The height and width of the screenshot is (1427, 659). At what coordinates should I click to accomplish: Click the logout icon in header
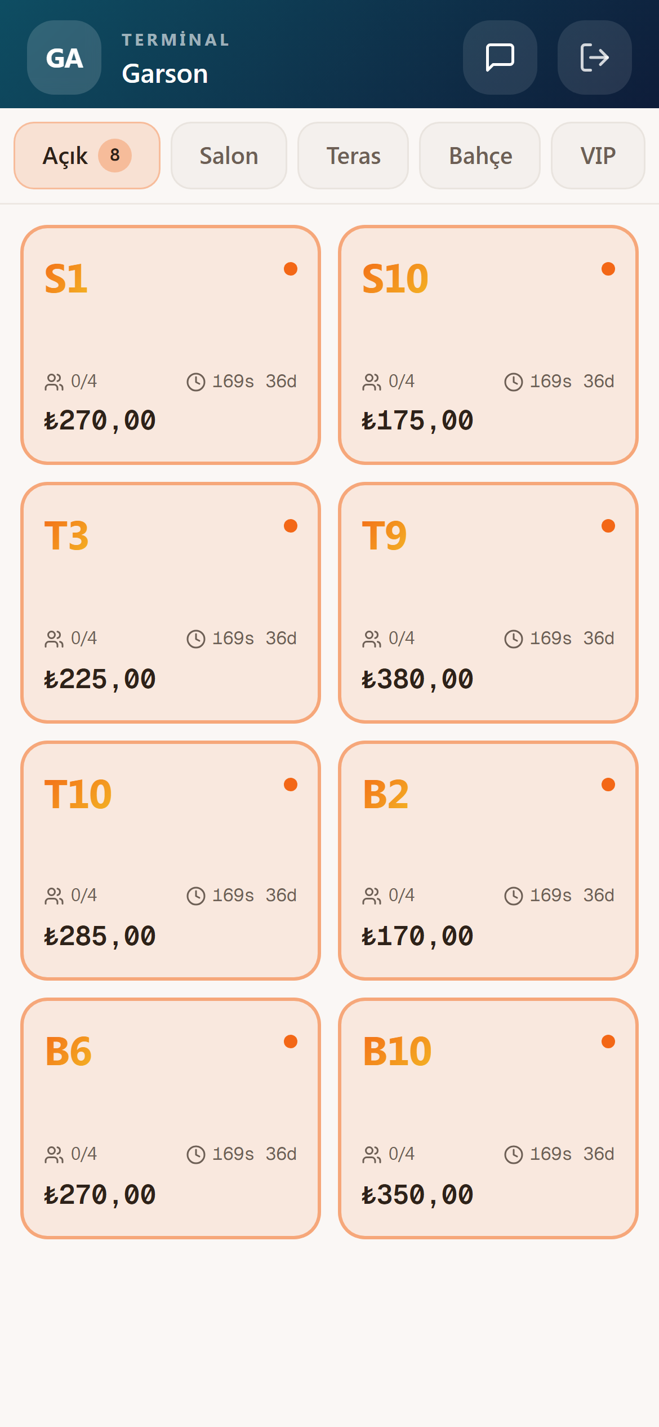click(x=594, y=57)
